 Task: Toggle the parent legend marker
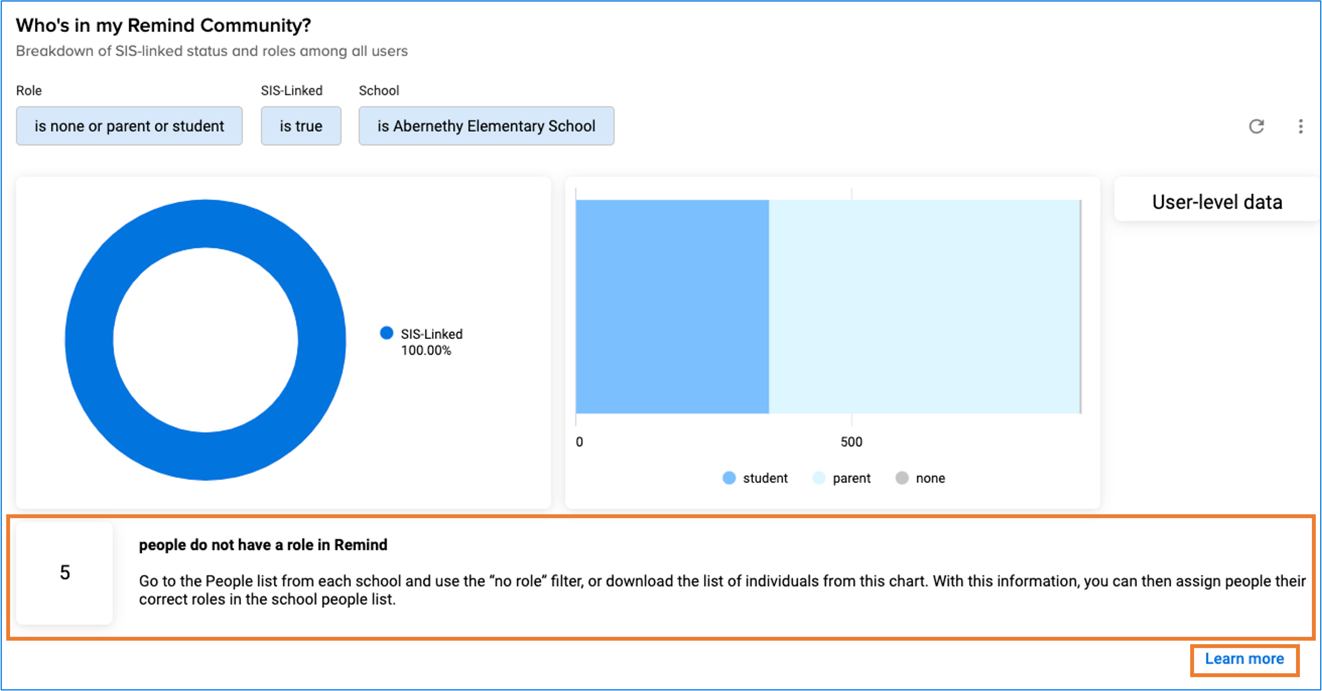coord(818,478)
